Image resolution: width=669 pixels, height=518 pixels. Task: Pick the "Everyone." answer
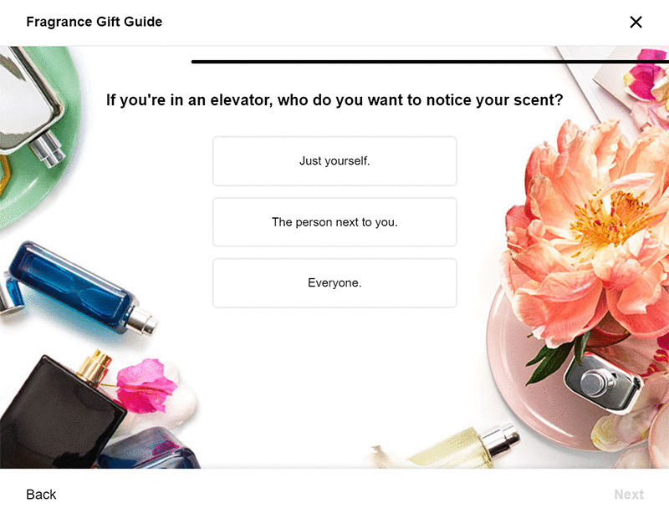click(x=334, y=282)
